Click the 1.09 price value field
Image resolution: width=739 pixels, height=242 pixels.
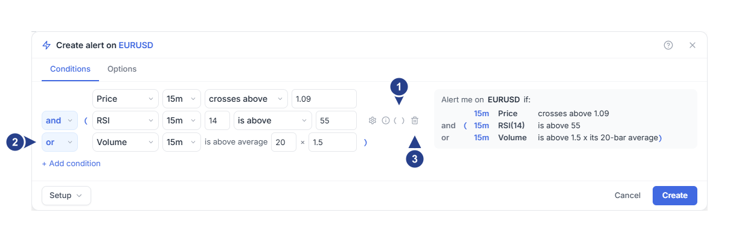324,99
